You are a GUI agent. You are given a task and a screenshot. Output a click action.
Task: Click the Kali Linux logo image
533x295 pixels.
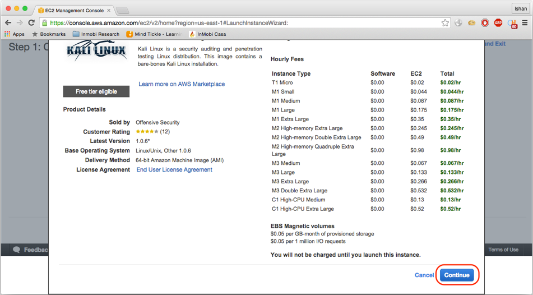point(96,51)
